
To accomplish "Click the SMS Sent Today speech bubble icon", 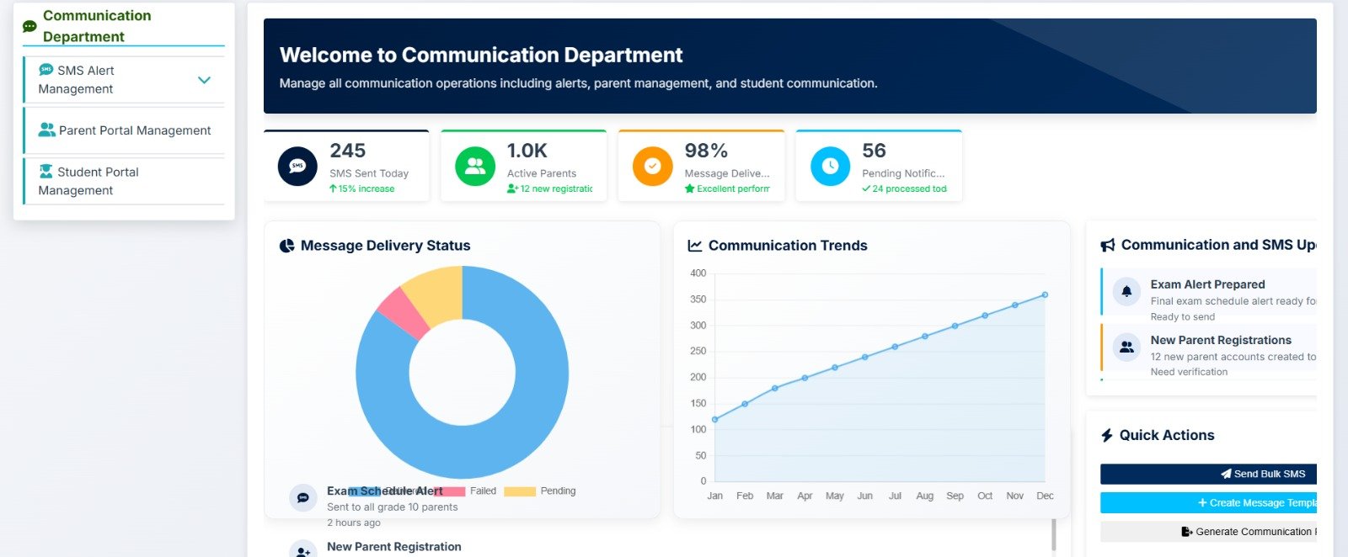I will pos(297,166).
